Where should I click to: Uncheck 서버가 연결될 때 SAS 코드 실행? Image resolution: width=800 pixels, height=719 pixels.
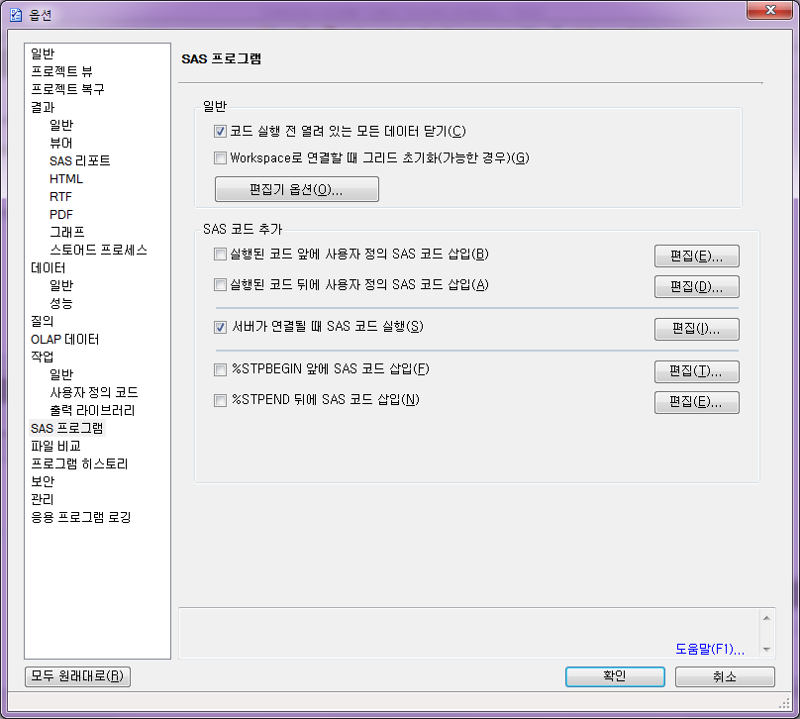coord(220,327)
